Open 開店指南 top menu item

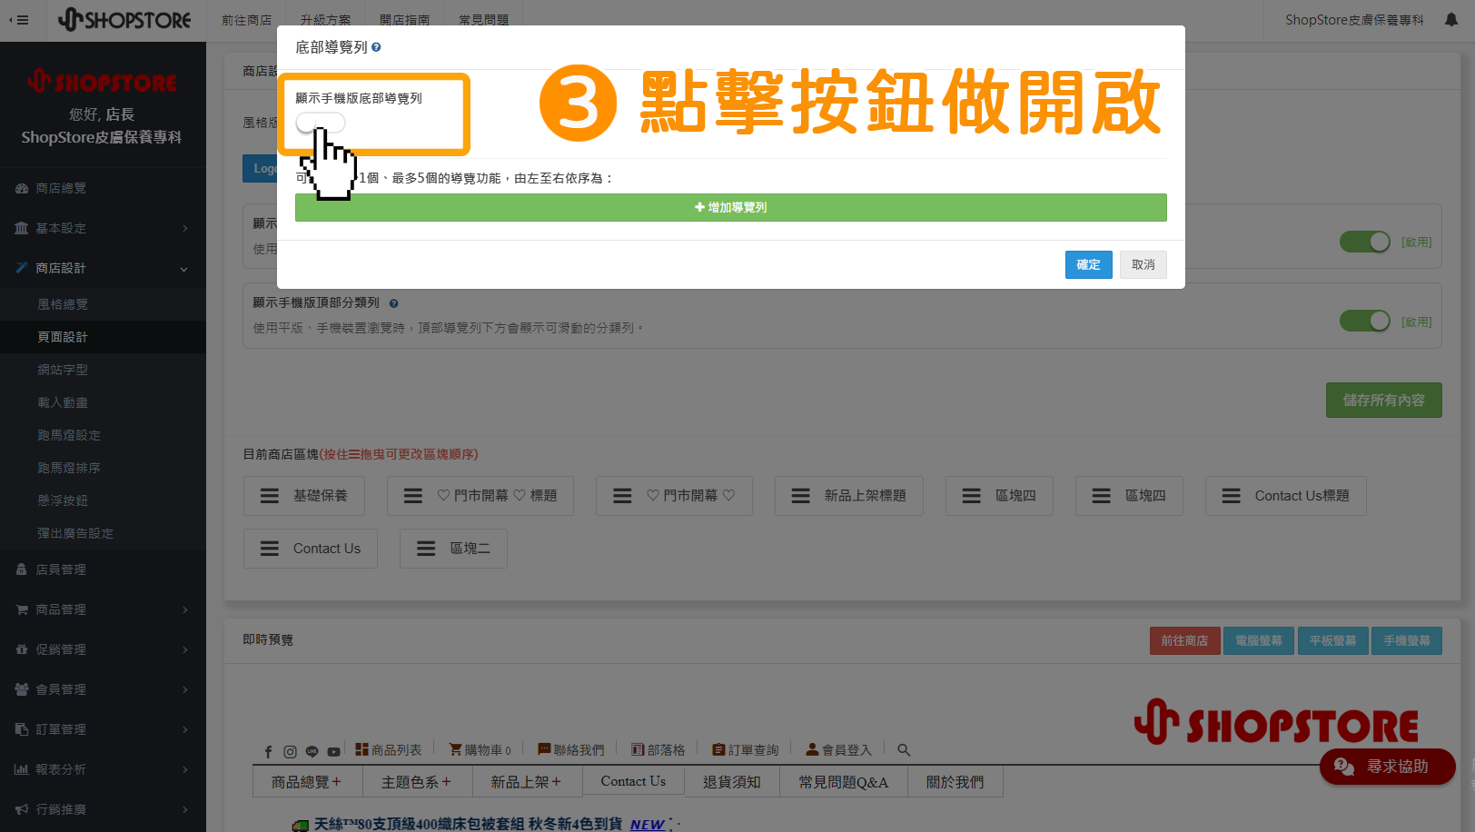tap(404, 20)
